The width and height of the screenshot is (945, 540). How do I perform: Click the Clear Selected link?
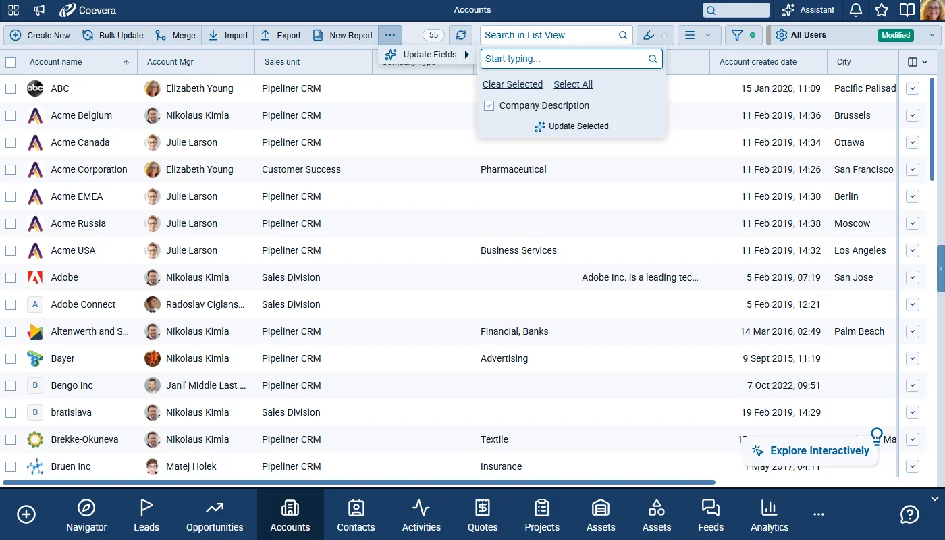(512, 84)
